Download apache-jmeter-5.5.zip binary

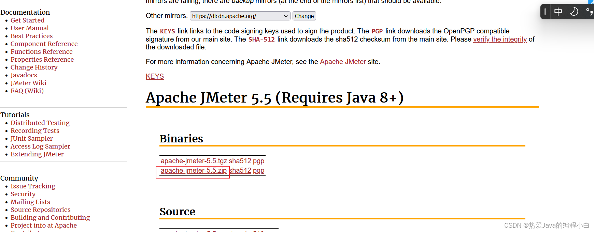click(194, 170)
